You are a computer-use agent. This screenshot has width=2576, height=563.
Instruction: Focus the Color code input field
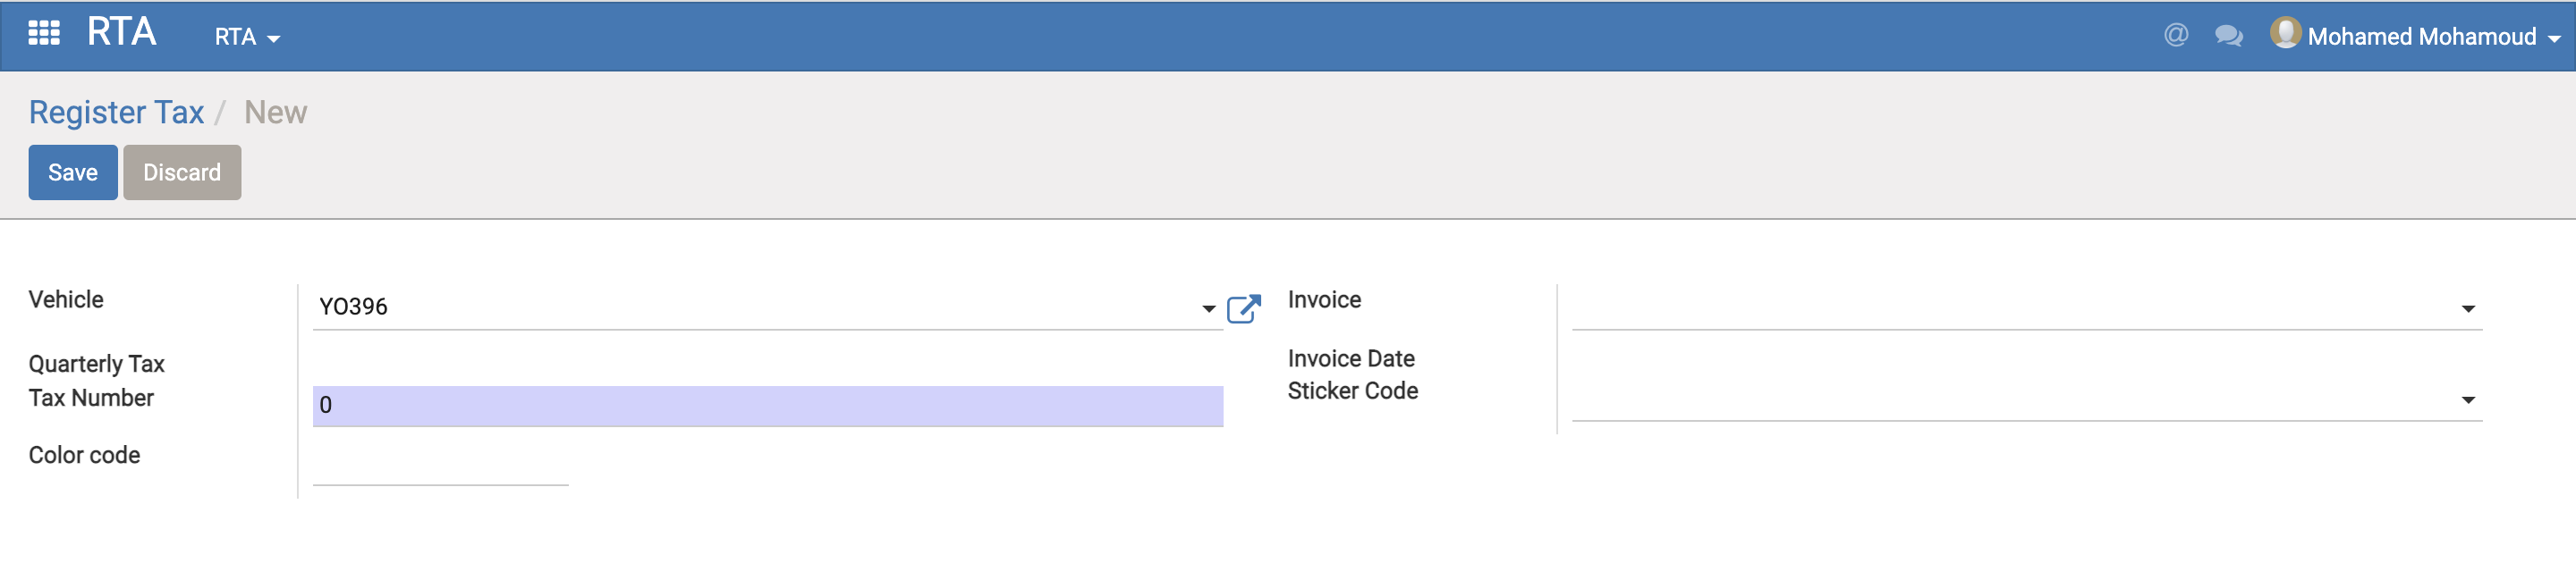click(440, 466)
